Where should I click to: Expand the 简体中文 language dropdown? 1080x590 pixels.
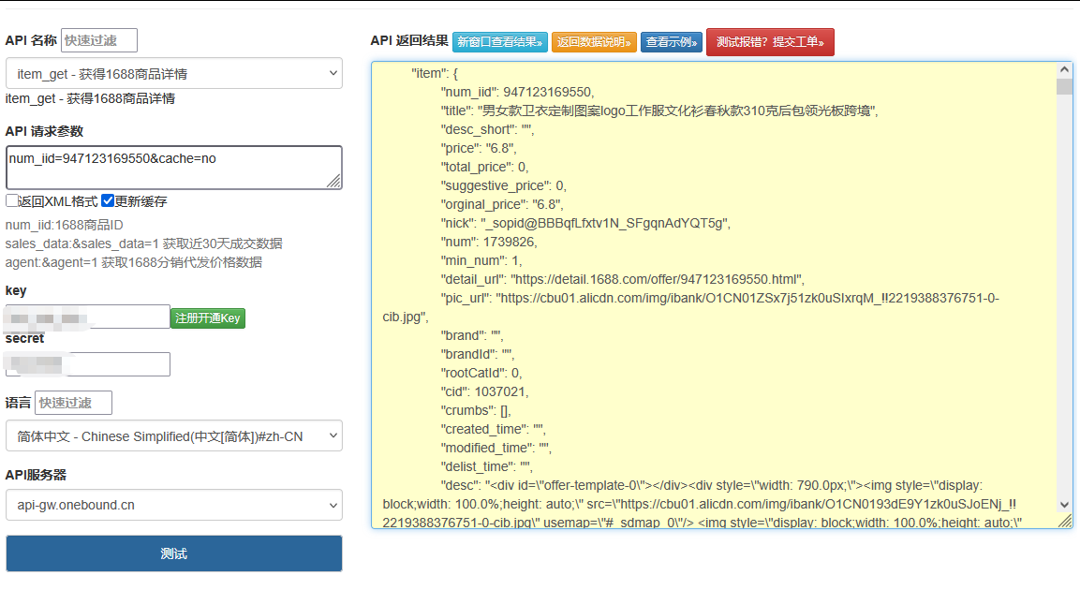173,435
